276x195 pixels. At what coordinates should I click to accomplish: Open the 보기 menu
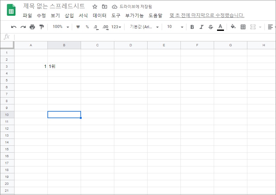pyautogui.click(x=55, y=15)
